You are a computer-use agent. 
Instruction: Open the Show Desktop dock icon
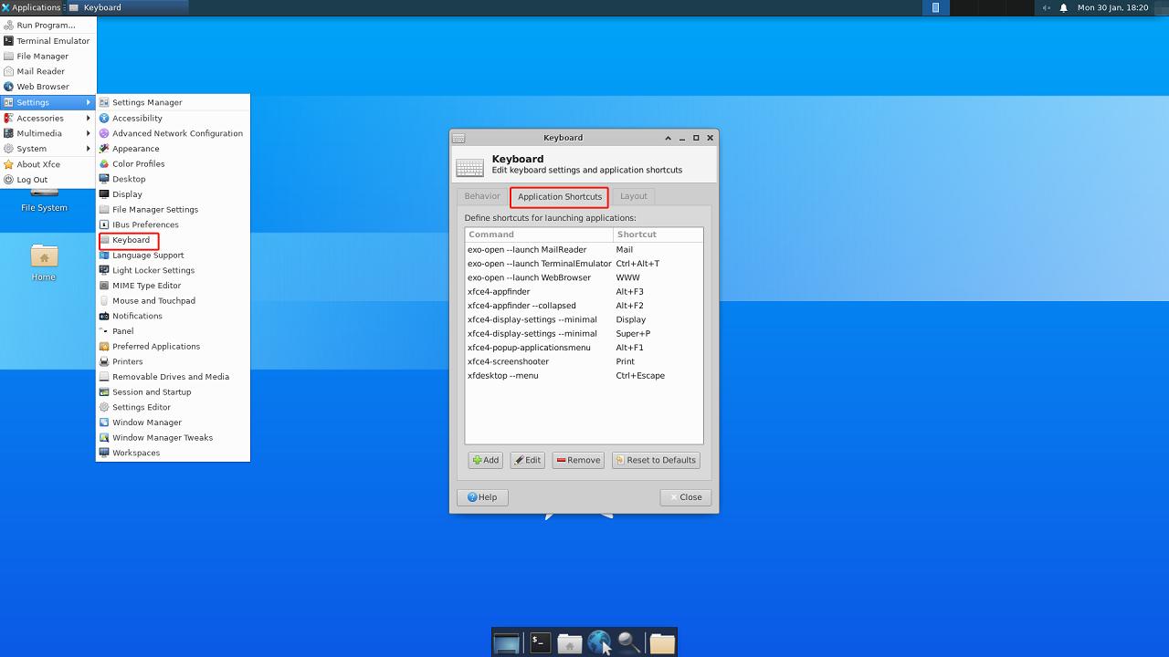click(x=506, y=643)
